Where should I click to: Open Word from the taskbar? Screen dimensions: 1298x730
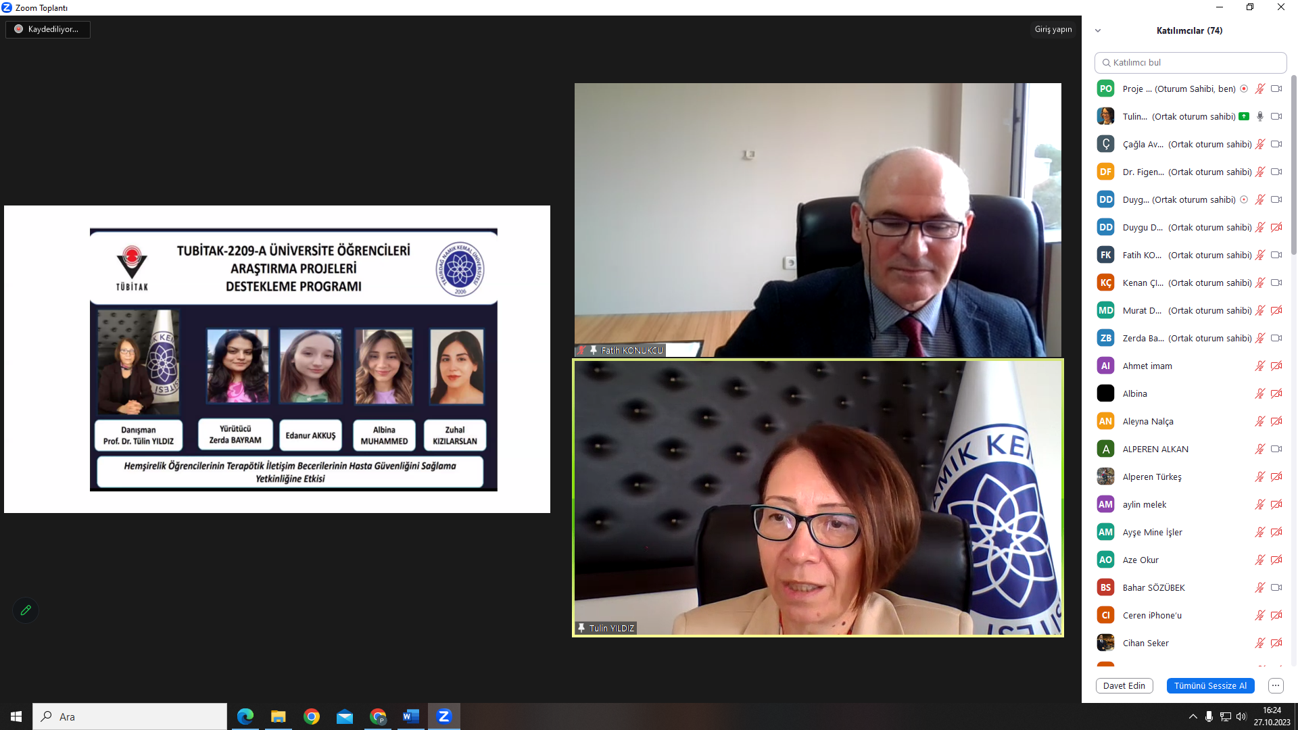click(410, 716)
